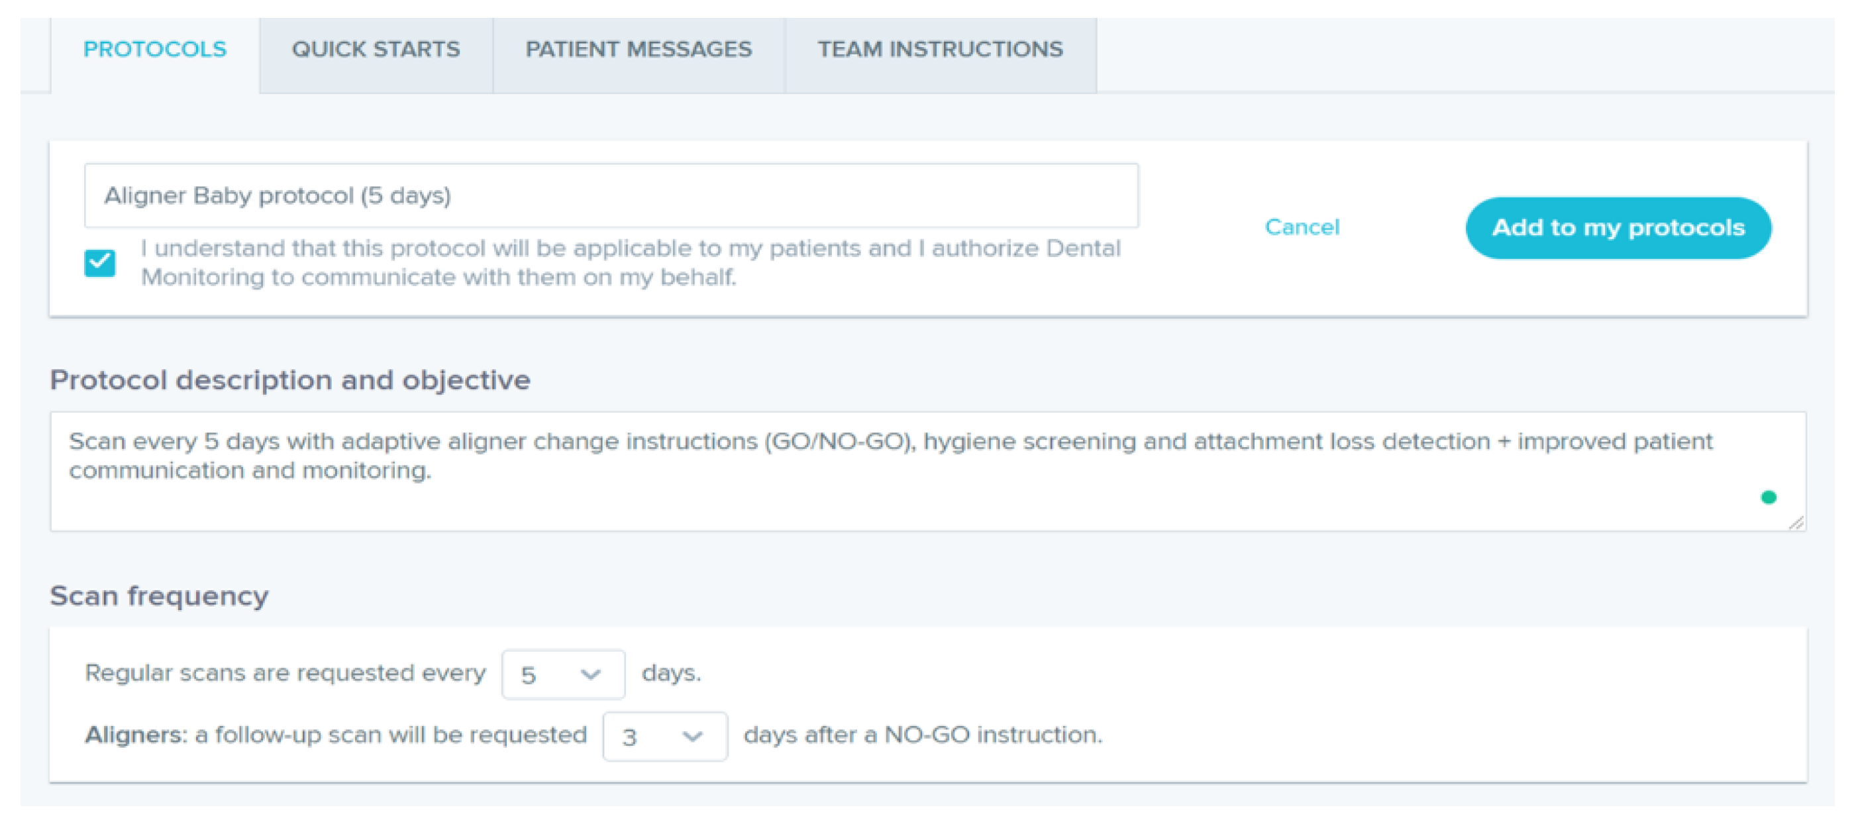Click the Scan frequency section heading
Screen dimensions: 1854x828
coord(159,596)
